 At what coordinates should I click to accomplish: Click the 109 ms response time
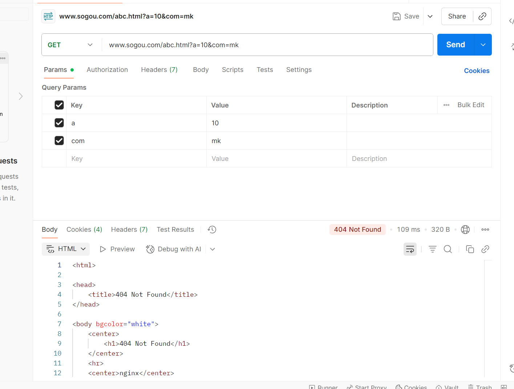[x=408, y=230]
